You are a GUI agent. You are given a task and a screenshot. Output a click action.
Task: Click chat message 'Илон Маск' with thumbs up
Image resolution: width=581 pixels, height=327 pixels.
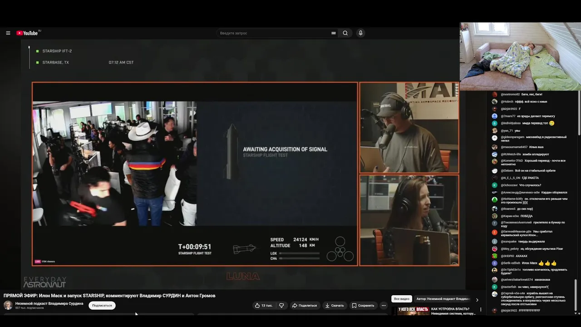(x=539, y=263)
